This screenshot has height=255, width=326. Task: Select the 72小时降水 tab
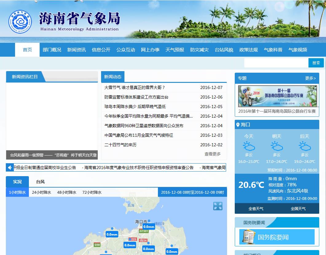(x=92, y=192)
